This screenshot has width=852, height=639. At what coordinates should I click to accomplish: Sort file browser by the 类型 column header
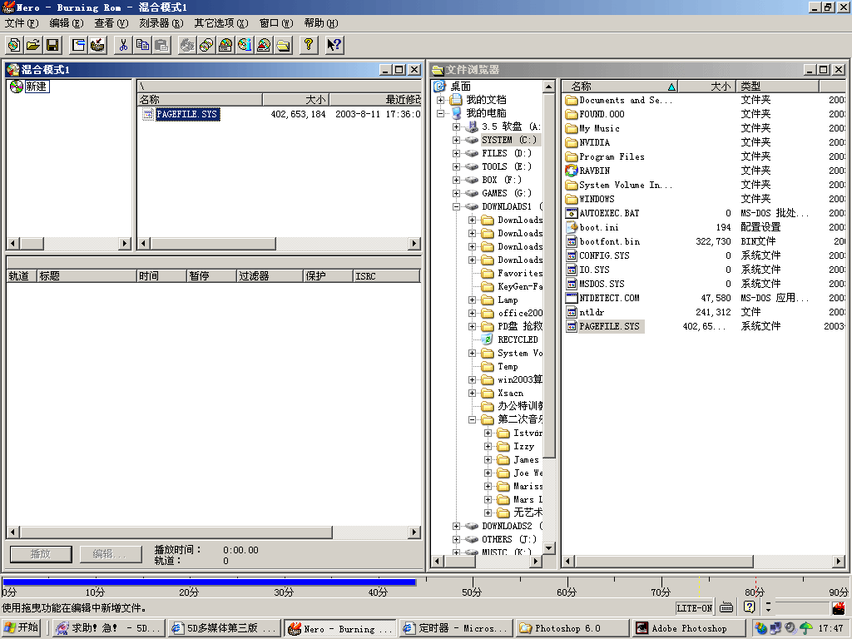[x=778, y=87]
